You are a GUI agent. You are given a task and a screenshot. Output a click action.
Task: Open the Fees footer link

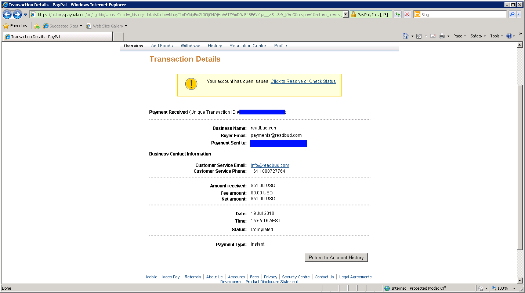[255, 277]
